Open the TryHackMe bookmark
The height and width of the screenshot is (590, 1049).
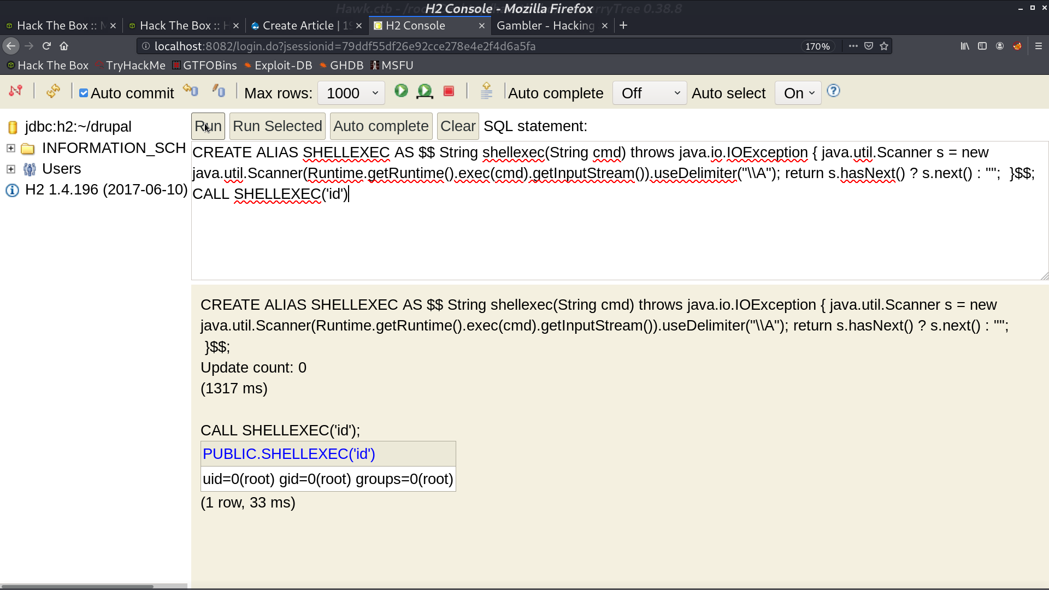[x=130, y=66]
